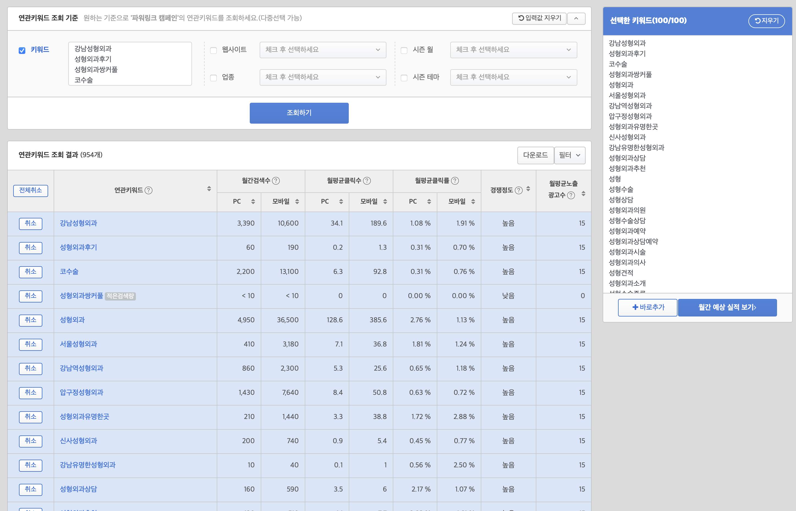Click help icon beside 월평균클릭수
Viewport: 796px width, 511px height.
pos(367,181)
